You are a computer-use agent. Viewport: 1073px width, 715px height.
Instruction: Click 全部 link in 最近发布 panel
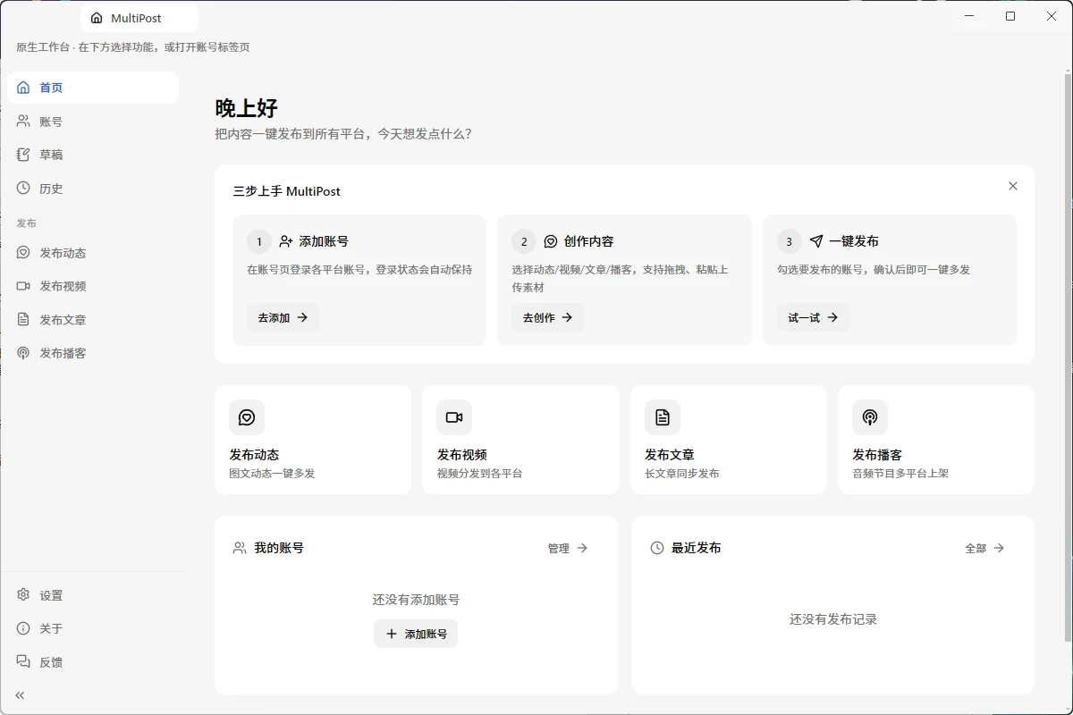985,548
